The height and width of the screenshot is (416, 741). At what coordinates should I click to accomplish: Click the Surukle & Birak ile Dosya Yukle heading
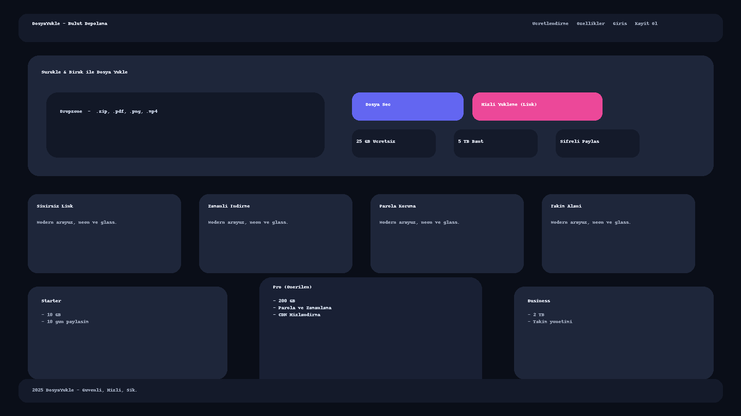pyautogui.click(x=84, y=72)
